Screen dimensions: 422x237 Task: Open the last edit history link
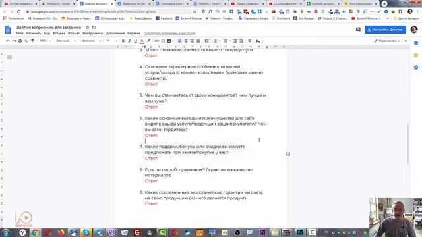pos(170,33)
